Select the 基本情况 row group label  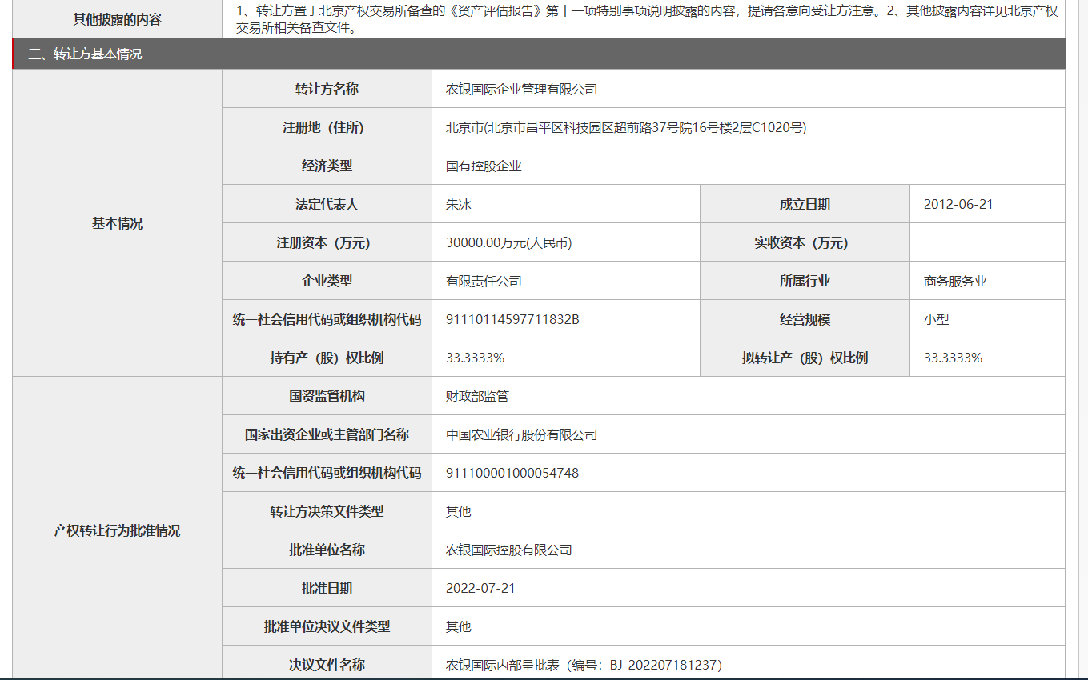tap(117, 223)
